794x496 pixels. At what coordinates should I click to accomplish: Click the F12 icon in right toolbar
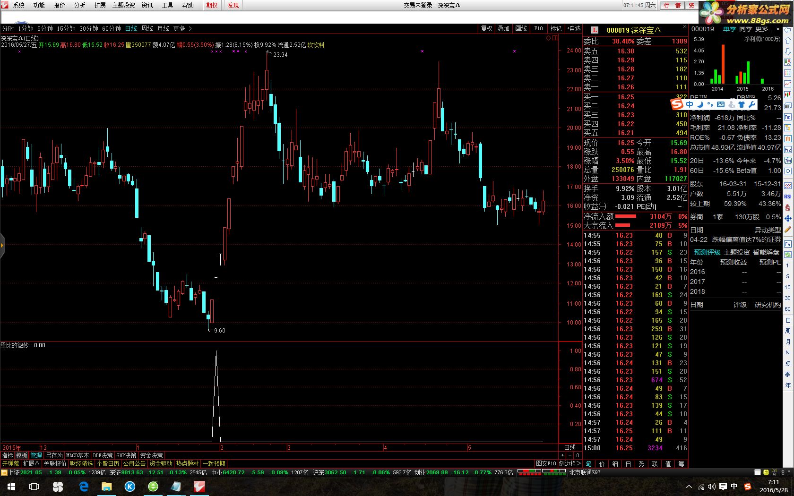pyautogui.click(x=787, y=150)
